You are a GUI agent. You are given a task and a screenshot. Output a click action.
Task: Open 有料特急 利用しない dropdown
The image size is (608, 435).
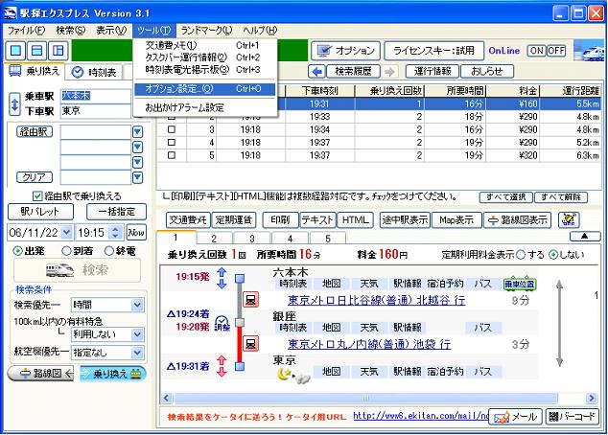tap(137, 334)
